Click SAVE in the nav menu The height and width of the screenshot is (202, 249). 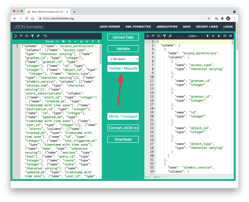point(187,27)
